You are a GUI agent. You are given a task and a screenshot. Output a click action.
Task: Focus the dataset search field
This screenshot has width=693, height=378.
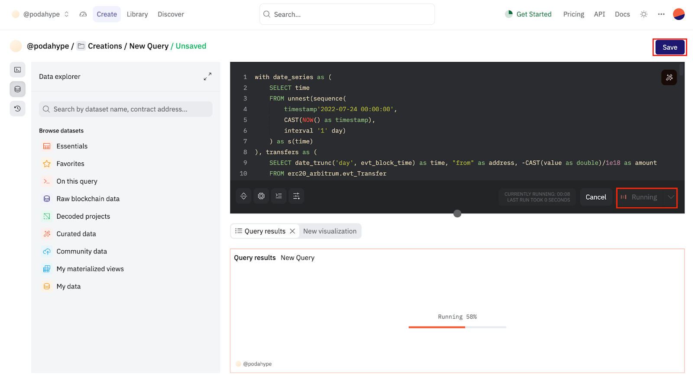[x=126, y=109]
